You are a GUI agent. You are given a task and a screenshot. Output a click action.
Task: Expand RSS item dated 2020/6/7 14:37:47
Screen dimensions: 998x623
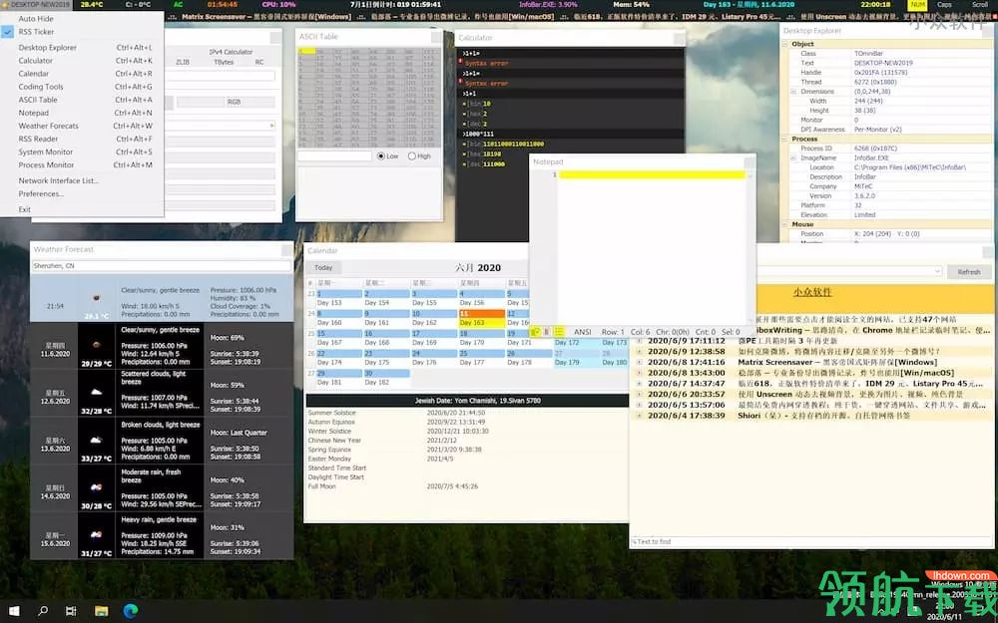[639, 384]
